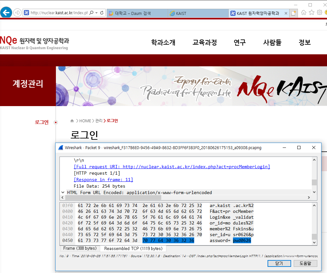Screen dimensions: 327x273
Task: Open Favorites star icon
Action: point(311,13)
